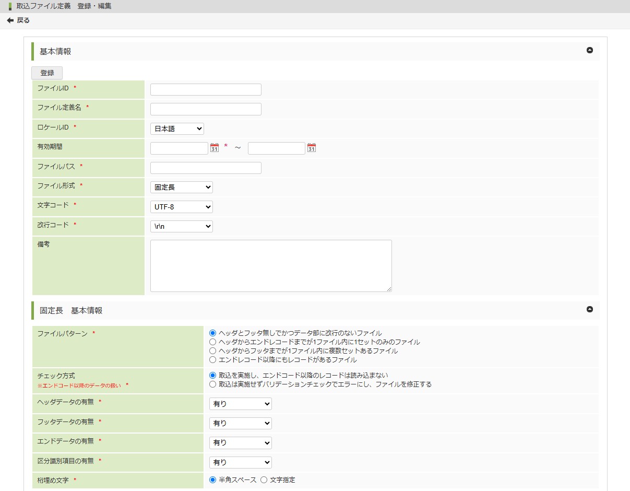Expand the ファイル形式 dropdown
This screenshot has width=630, height=491.
181,188
